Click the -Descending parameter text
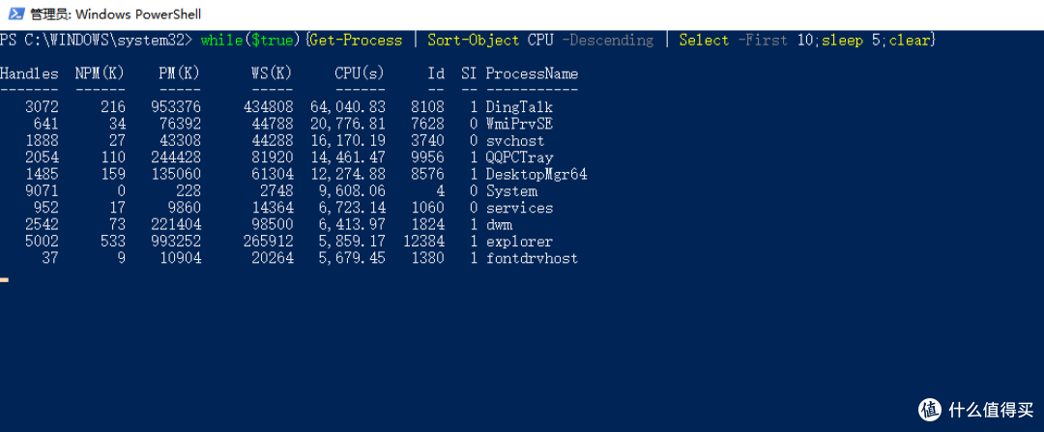The image size is (1044, 432). (x=607, y=41)
